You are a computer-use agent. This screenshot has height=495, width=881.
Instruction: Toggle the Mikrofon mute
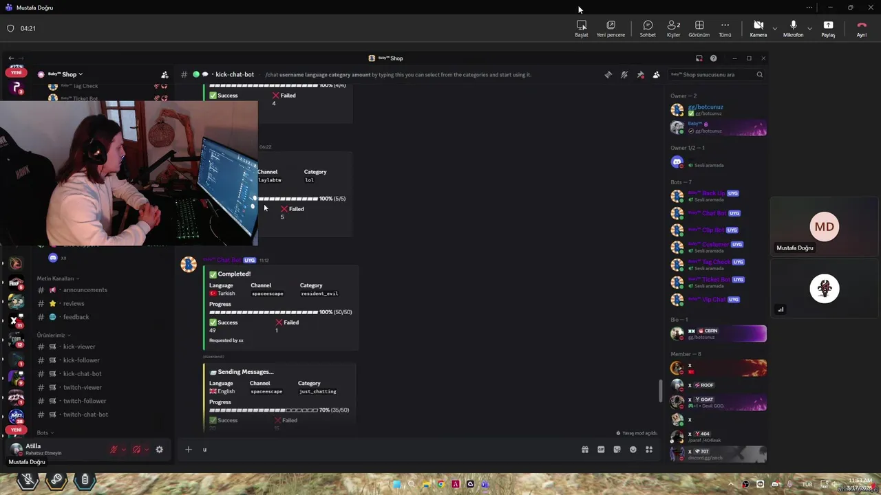coord(793,28)
